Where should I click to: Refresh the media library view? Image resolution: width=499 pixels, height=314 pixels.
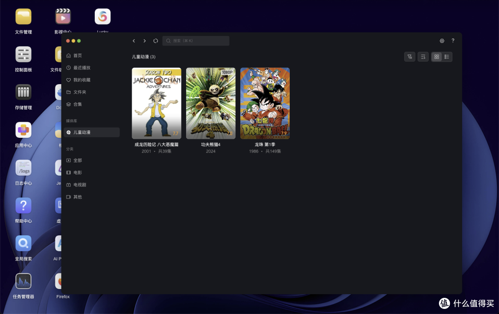(x=156, y=41)
